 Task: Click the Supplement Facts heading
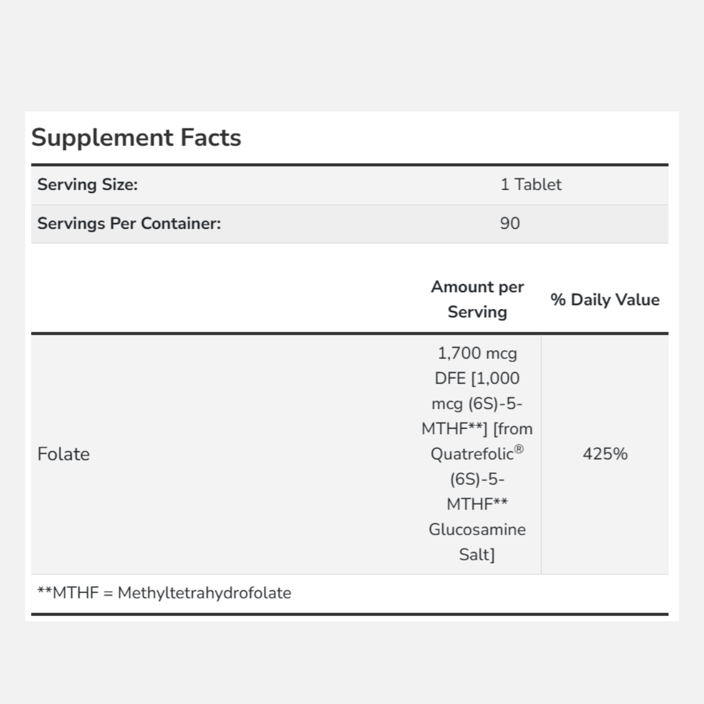click(x=136, y=137)
